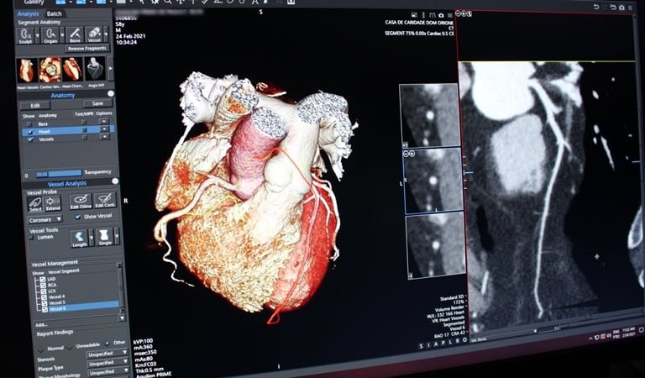The height and width of the screenshot is (378, 645).
Task: Choose the Length vessel tool
Action: tap(79, 239)
